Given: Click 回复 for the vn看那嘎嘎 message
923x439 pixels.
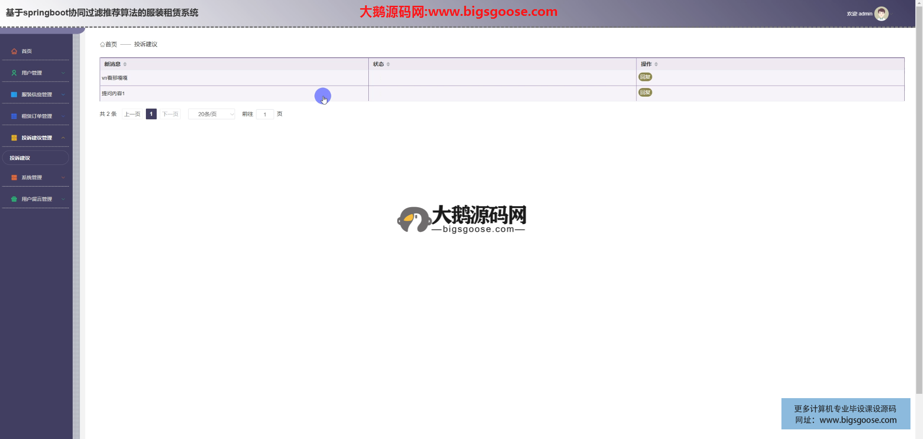Looking at the screenshot, I should coord(645,77).
